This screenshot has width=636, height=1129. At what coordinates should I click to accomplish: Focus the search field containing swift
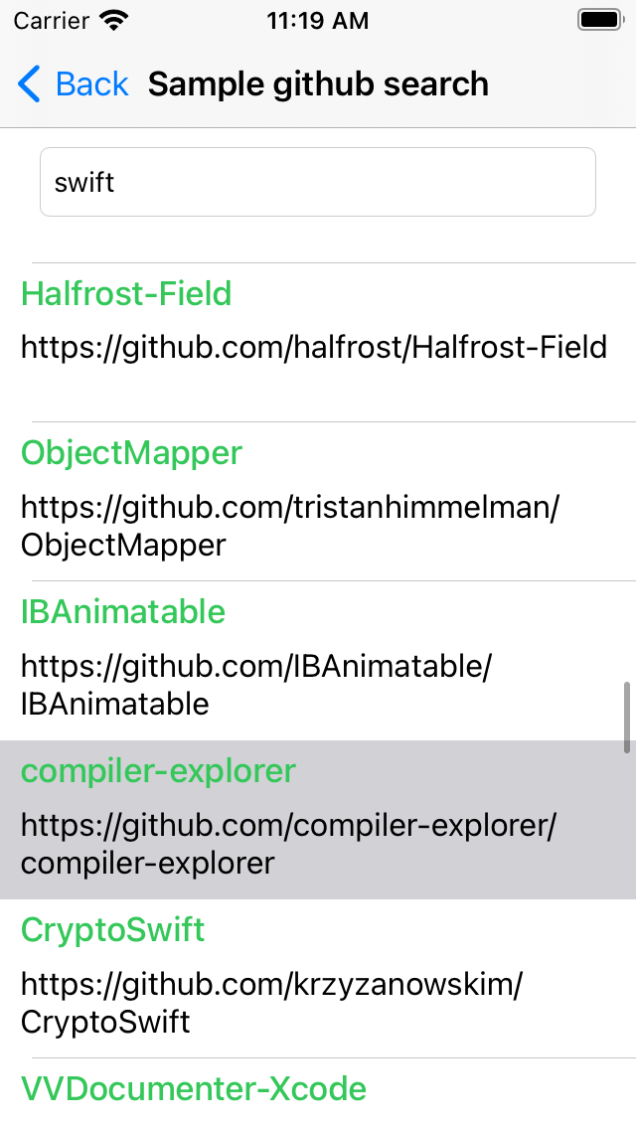click(x=318, y=182)
